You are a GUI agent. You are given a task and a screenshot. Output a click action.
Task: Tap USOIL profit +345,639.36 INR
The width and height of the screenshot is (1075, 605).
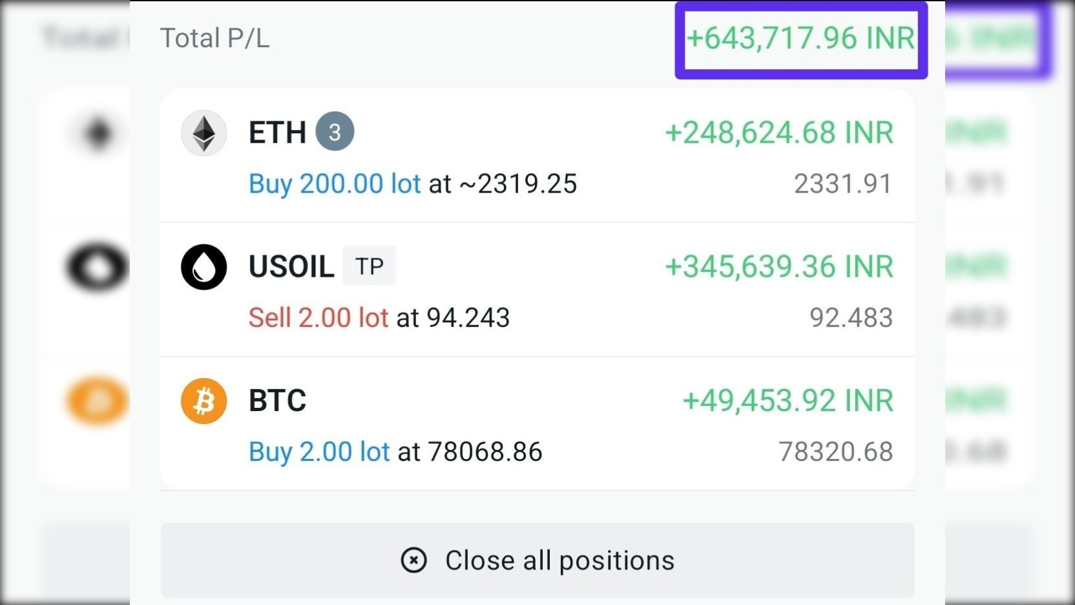779,267
